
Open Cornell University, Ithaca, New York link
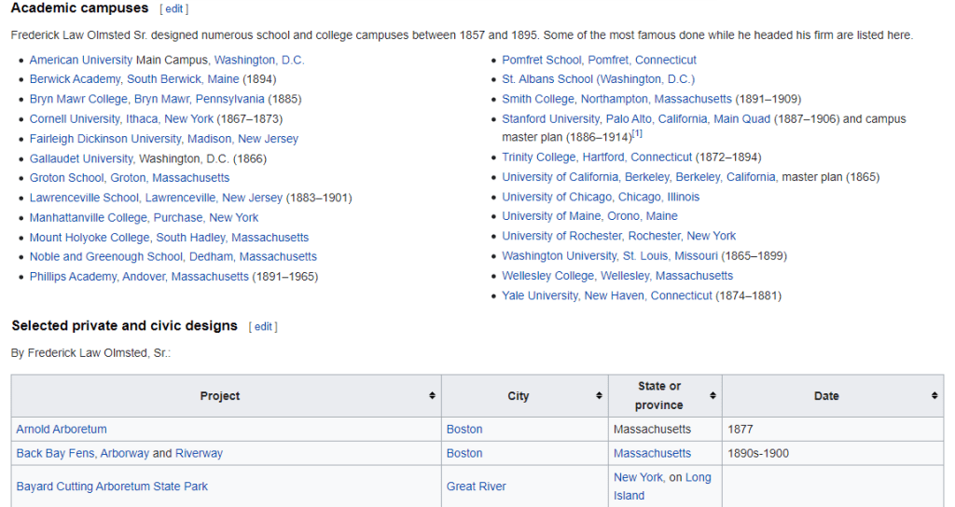tap(121, 118)
